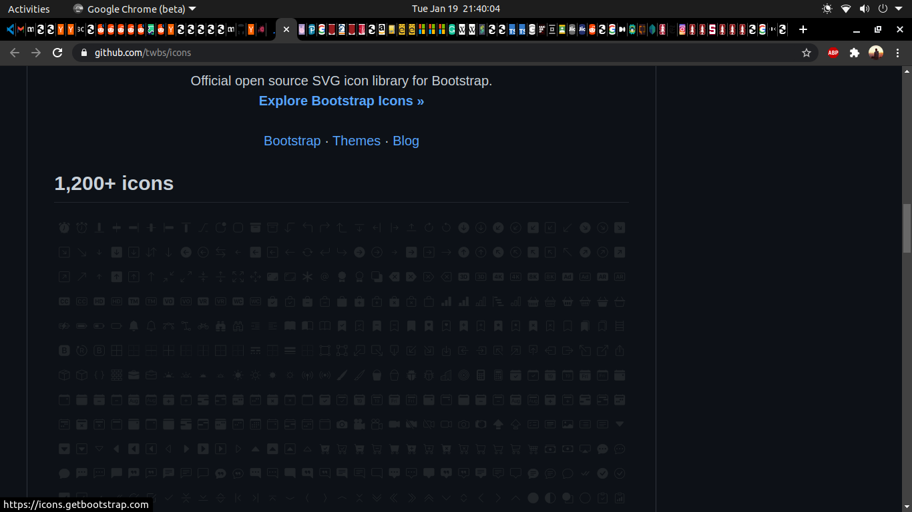Close the active GitHub tab
This screenshot has width=912, height=512.
pos(286,29)
